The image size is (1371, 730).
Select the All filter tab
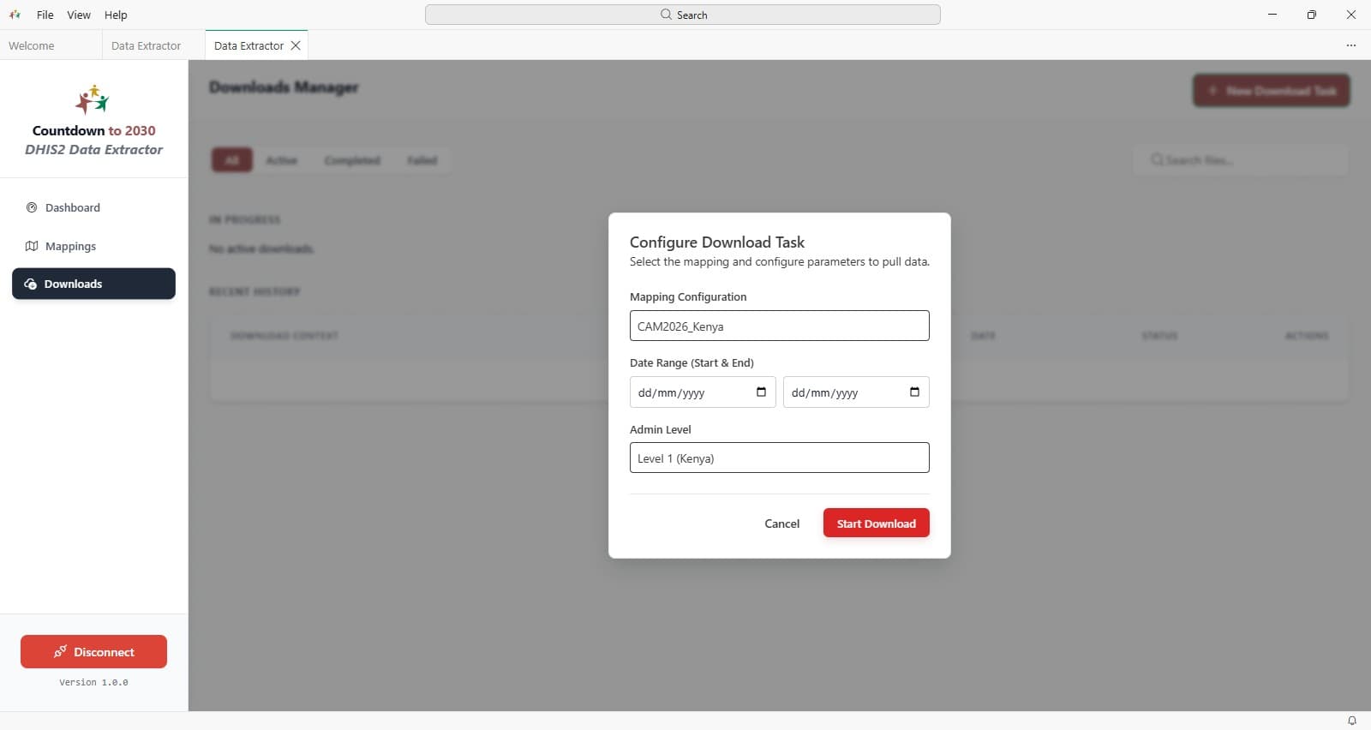pyautogui.click(x=232, y=160)
